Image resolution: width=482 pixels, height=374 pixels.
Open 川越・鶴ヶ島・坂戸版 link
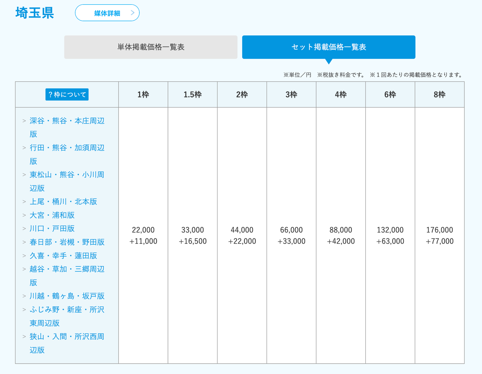pyautogui.click(x=67, y=296)
